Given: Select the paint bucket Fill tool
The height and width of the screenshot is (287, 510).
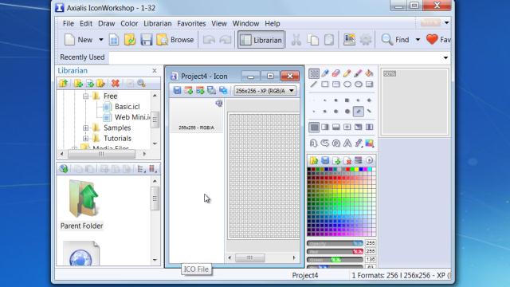Looking at the screenshot, I should [x=369, y=73].
